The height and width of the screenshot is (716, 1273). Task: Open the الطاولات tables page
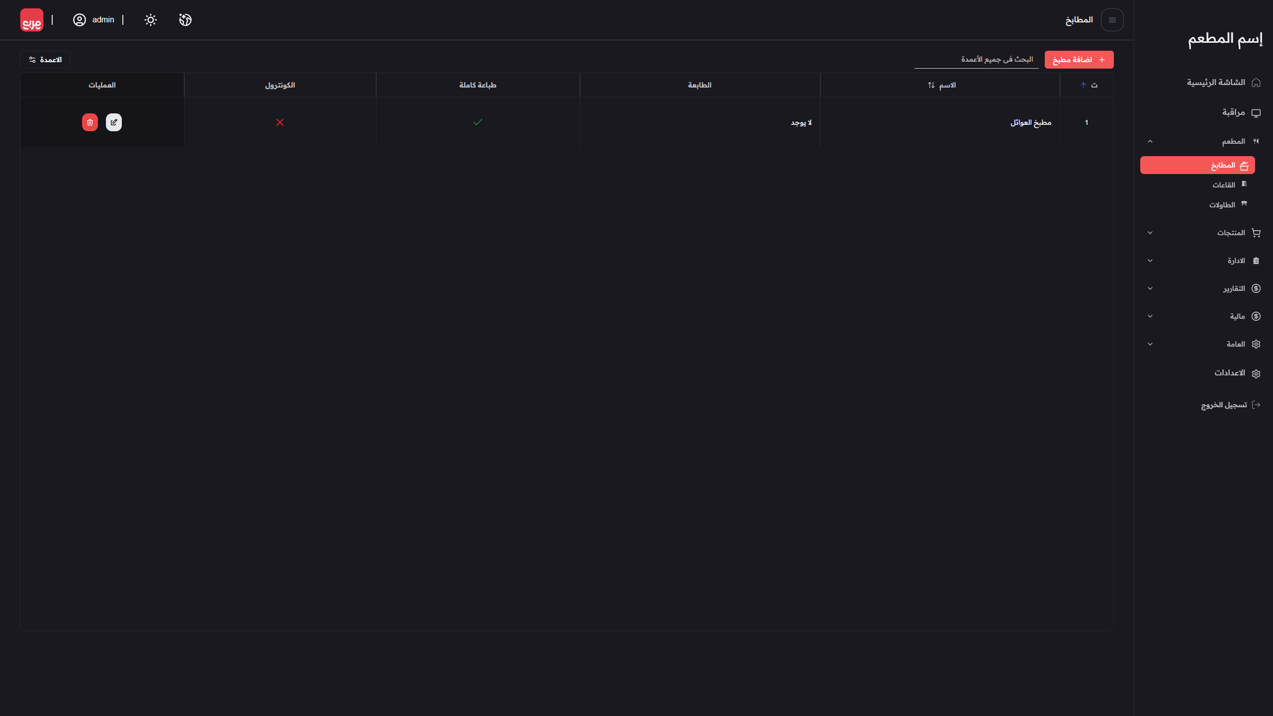pos(1222,205)
